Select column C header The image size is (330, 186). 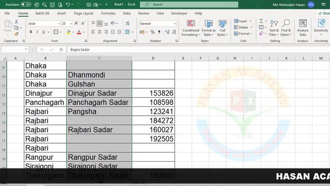click(99, 58)
